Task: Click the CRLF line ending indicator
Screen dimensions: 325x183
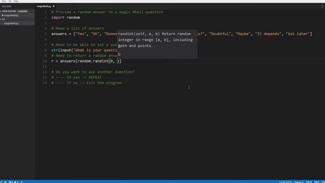Action: 316,182
